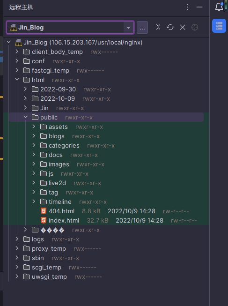Select the docs folder label
This screenshot has height=306, width=228.
pyautogui.click(x=56, y=155)
